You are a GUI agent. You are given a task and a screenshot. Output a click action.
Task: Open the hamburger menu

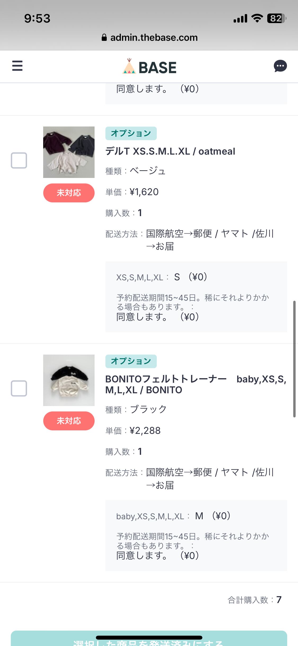coord(17,66)
